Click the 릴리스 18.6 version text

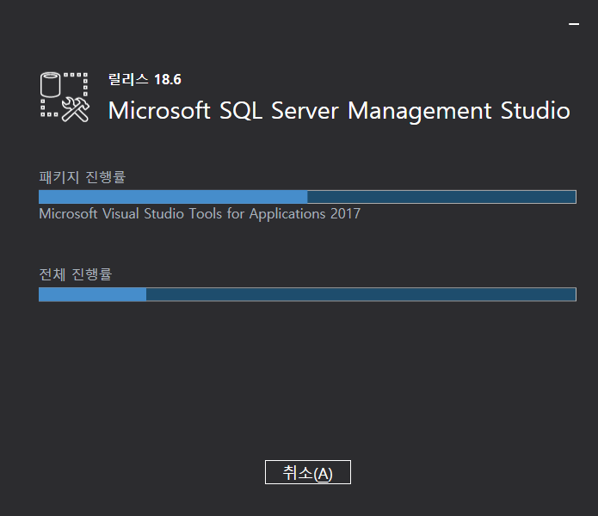point(145,79)
